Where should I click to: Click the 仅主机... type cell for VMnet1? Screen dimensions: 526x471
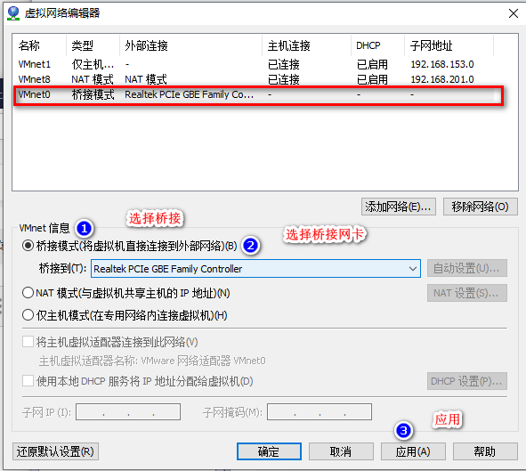(x=93, y=64)
